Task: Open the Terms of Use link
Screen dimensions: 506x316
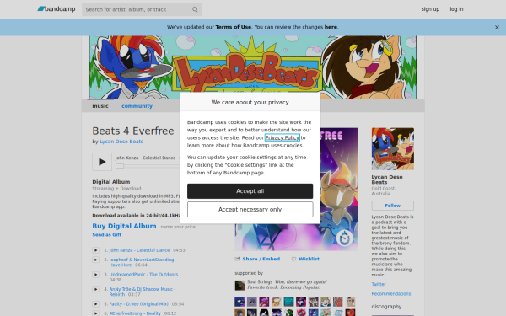Action: click(x=233, y=27)
